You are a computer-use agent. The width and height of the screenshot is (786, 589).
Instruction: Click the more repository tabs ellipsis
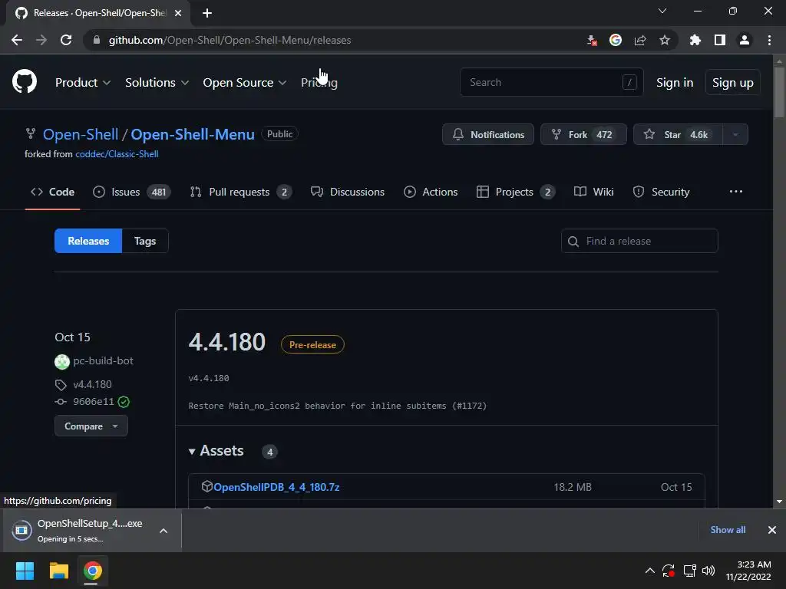[x=736, y=191]
